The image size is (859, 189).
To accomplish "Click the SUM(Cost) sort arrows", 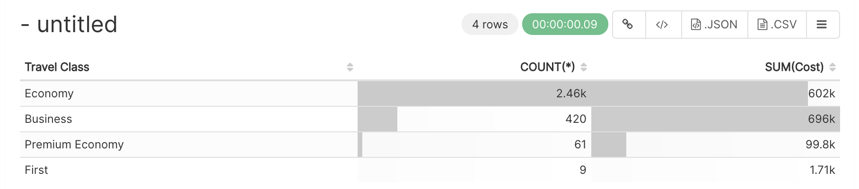I will pos(833,67).
